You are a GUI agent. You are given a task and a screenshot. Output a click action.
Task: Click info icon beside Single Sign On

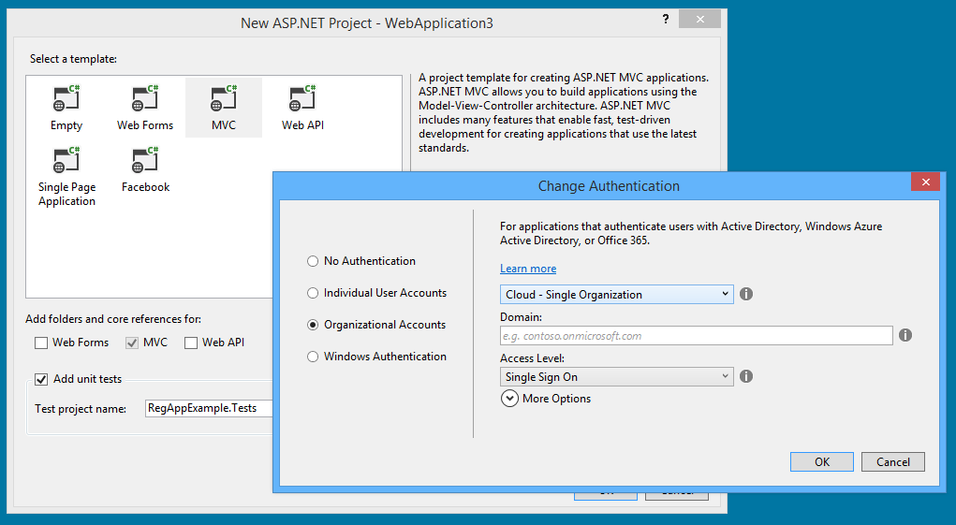[746, 376]
